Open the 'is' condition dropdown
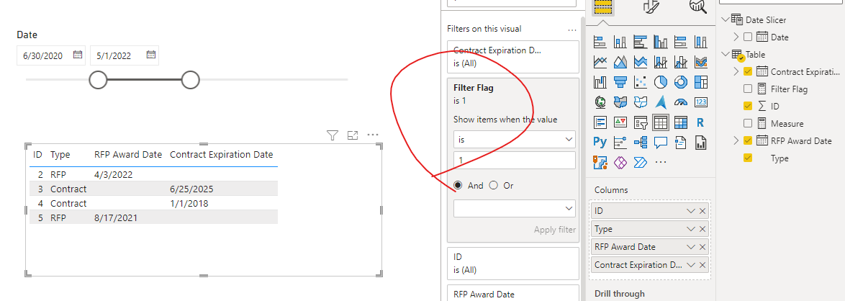Image resolution: width=845 pixels, height=301 pixels. [x=514, y=139]
